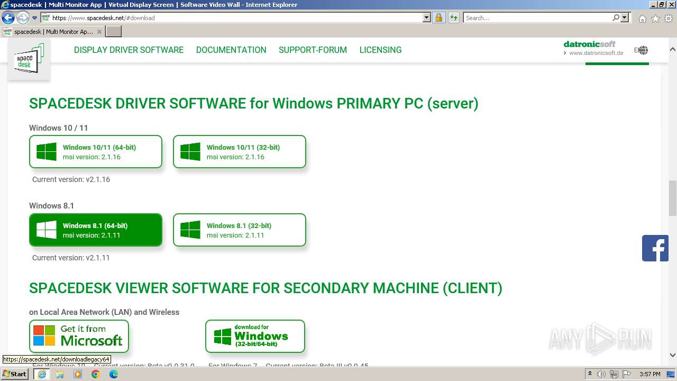Click the browser Back arrow button
Screen dimensions: 677x381
8,17
